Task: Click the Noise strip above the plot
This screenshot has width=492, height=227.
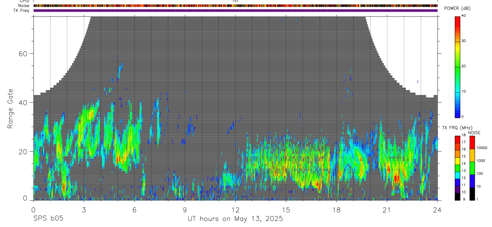Action: pyautogui.click(x=236, y=6)
